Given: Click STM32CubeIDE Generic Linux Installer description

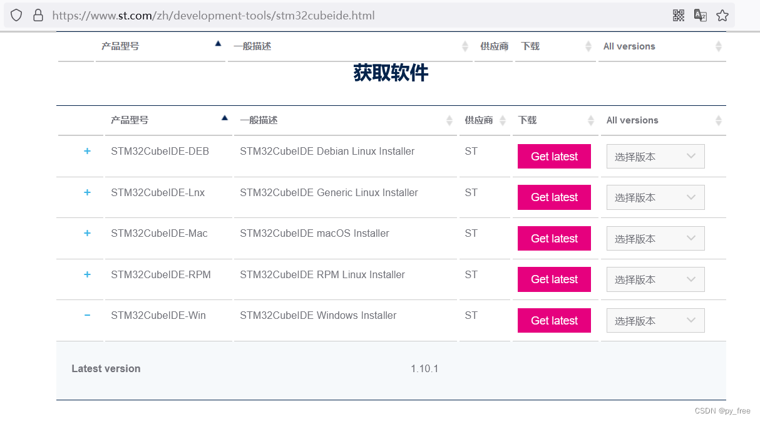Looking at the screenshot, I should point(329,192).
